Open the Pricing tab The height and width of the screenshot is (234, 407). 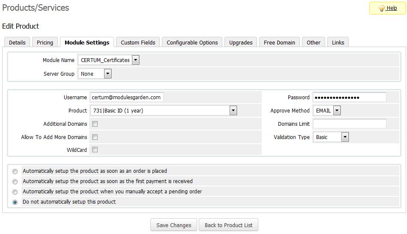click(x=45, y=42)
